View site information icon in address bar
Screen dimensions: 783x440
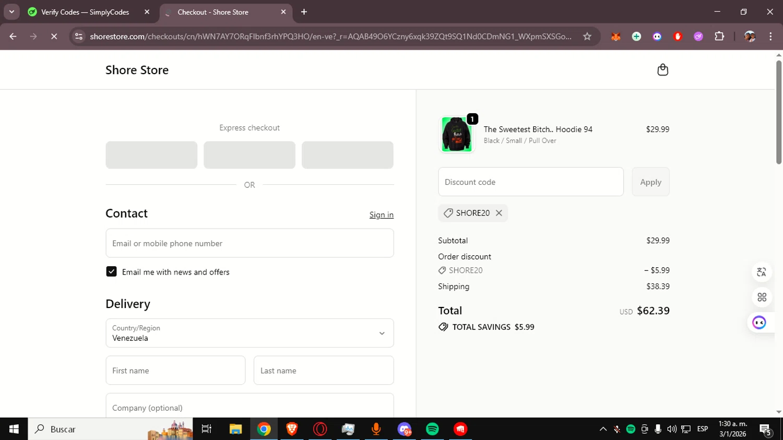pyautogui.click(x=79, y=37)
